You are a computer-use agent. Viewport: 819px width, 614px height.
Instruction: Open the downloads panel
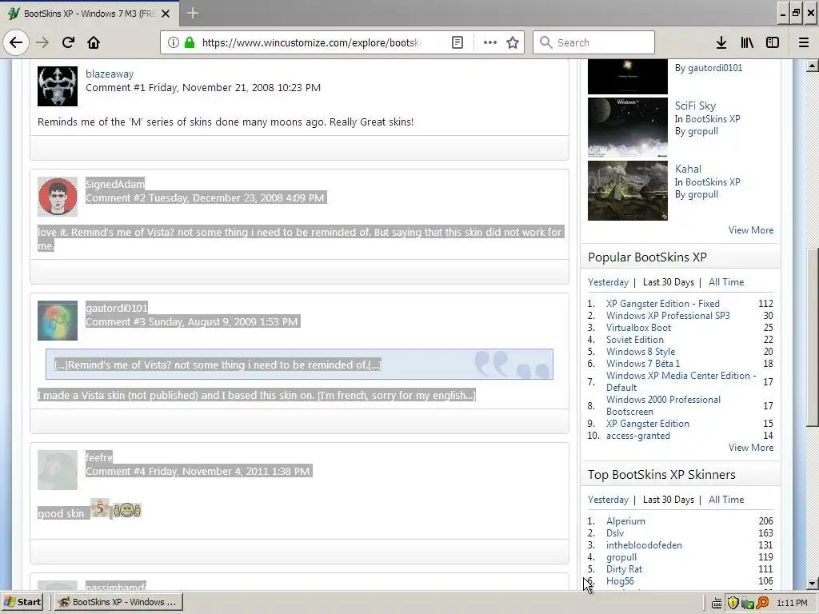tap(721, 42)
